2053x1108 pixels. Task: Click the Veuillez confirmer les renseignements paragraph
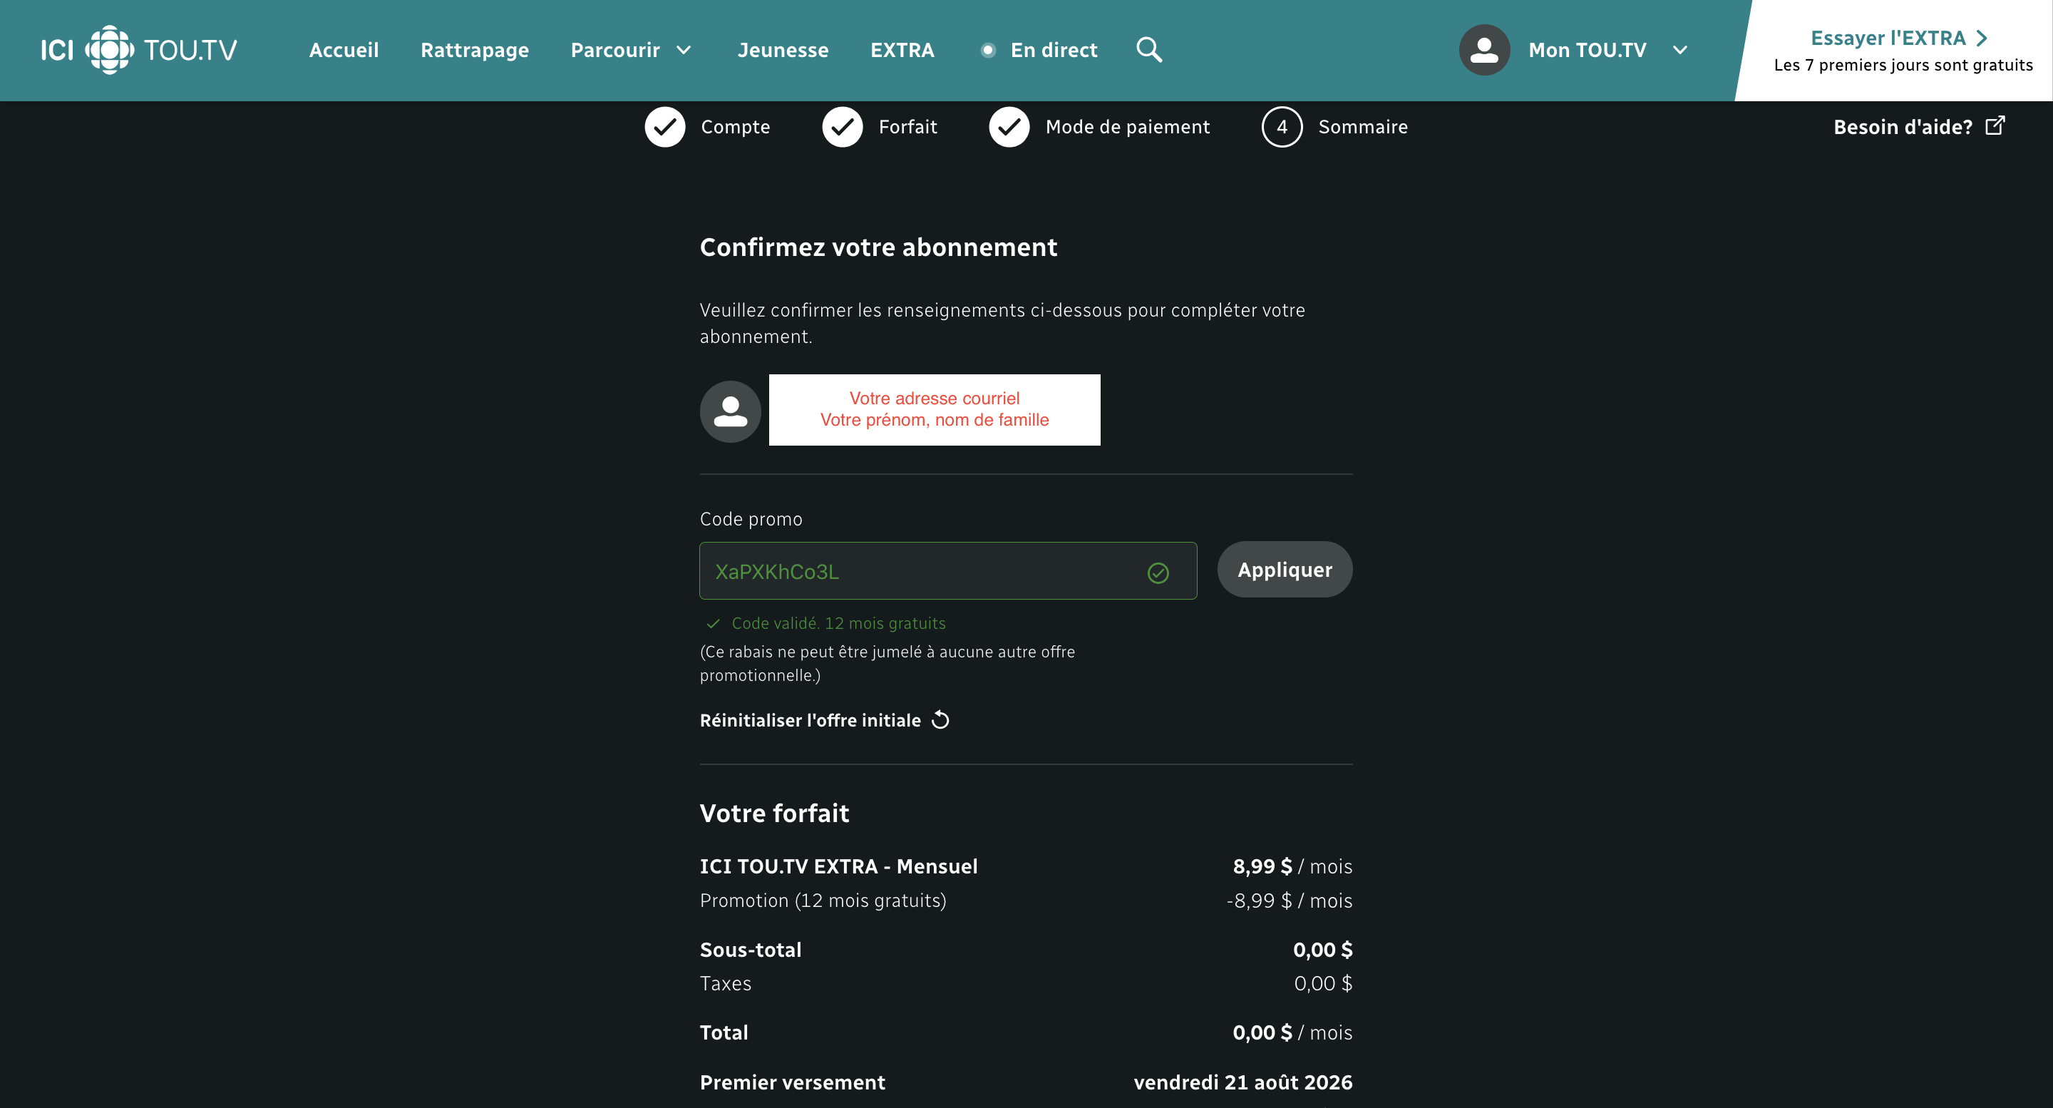point(1002,323)
